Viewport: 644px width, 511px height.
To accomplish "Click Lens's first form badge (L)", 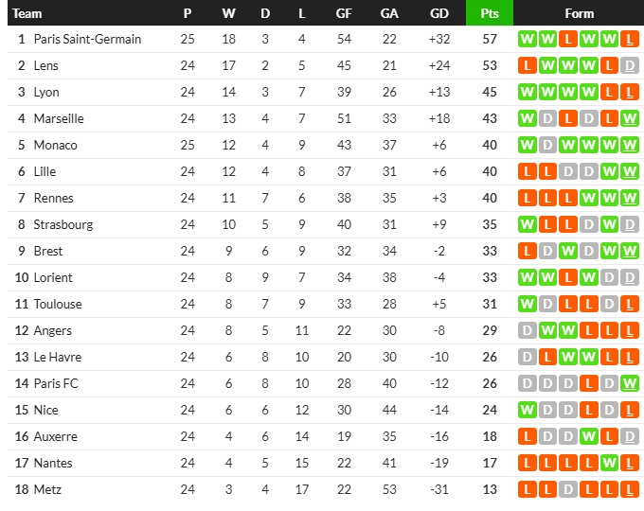I will point(526,66).
